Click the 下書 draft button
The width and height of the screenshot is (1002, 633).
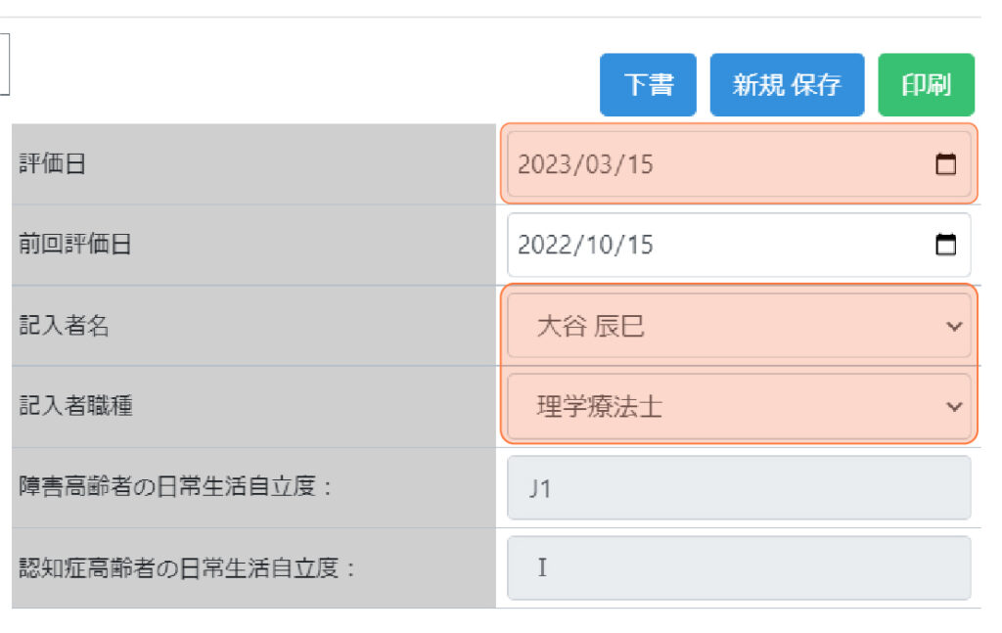point(648,85)
